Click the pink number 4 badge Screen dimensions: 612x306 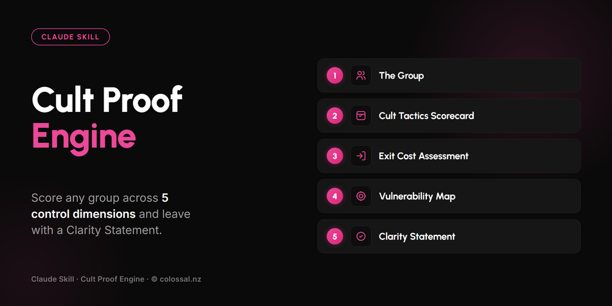[335, 196]
